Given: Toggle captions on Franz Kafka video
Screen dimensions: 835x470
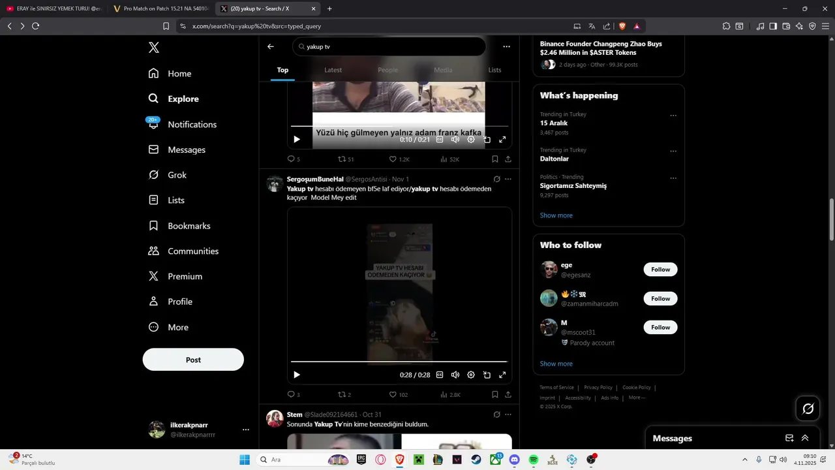Looking at the screenshot, I should (x=440, y=140).
